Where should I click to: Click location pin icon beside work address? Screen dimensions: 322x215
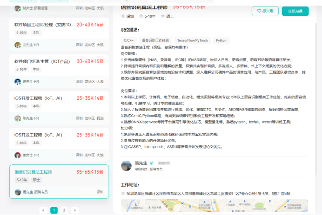pyautogui.click(x=123, y=194)
